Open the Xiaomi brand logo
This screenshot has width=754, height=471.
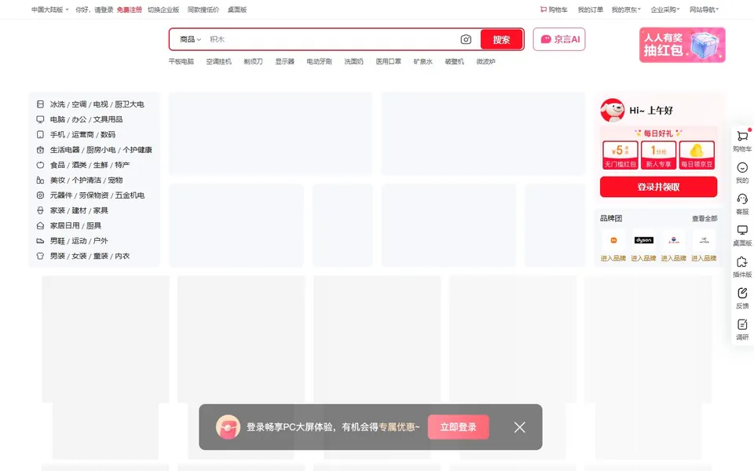[x=613, y=240]
